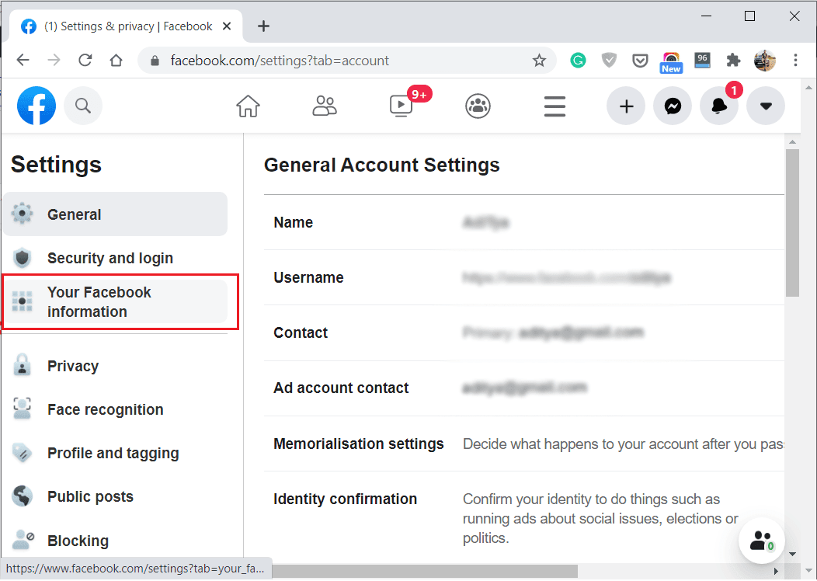Check notifications via the bell icon
The image size is (817, 581).
[x=719, y=106]
